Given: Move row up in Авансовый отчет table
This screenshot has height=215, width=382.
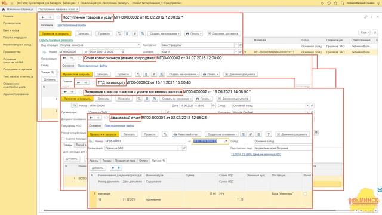Looking at the screenshot, I should (x=113, y=168).
